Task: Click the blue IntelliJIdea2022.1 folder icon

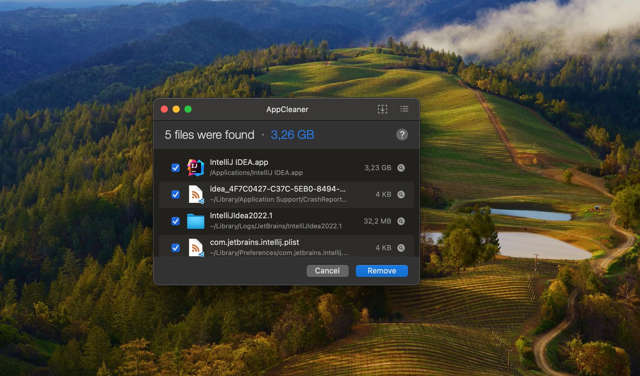Action: 195,221
